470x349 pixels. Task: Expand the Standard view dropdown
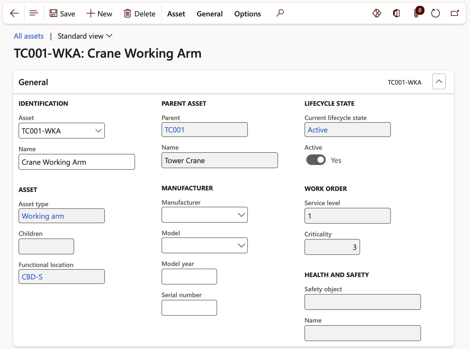[85, 36]
